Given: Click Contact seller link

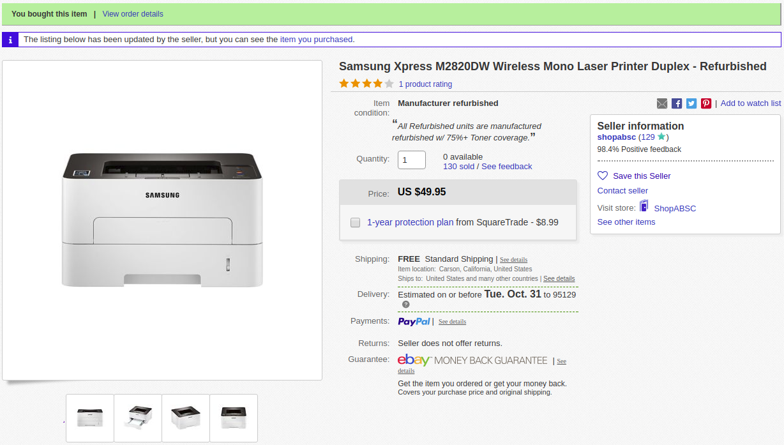Looking at the screenshot, I should 622,191.
